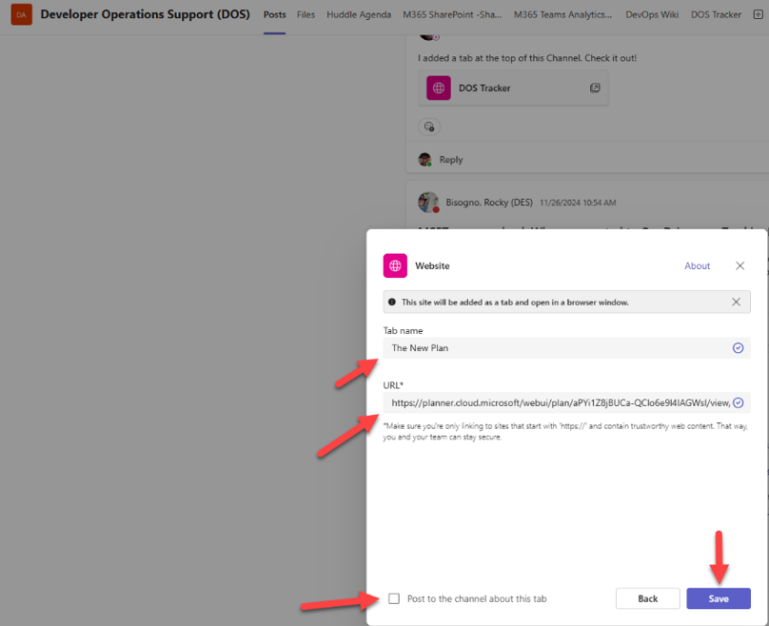The width and height of the screenshot is (769, 626).
Task: Click the Website app globe icon in dialog
Action: (395, 265)
